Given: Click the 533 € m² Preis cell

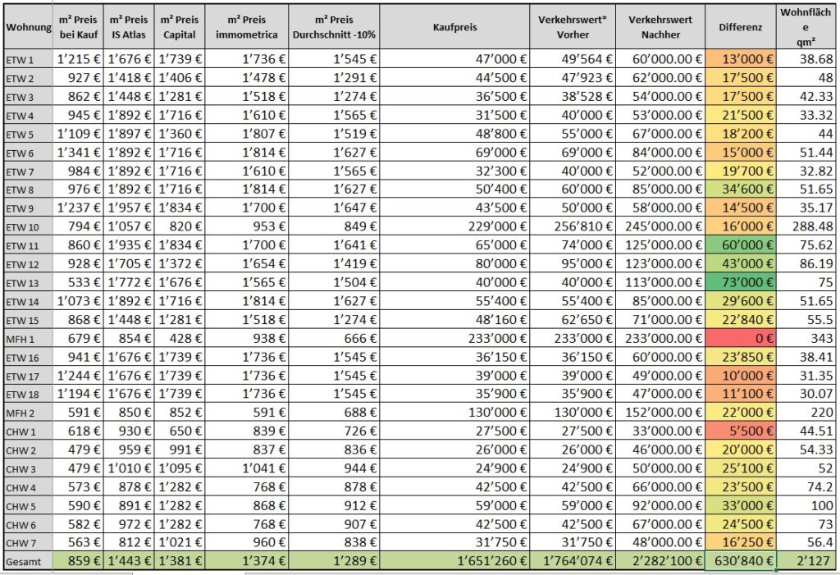Looking at the screenshot, I should click(78, 282).
